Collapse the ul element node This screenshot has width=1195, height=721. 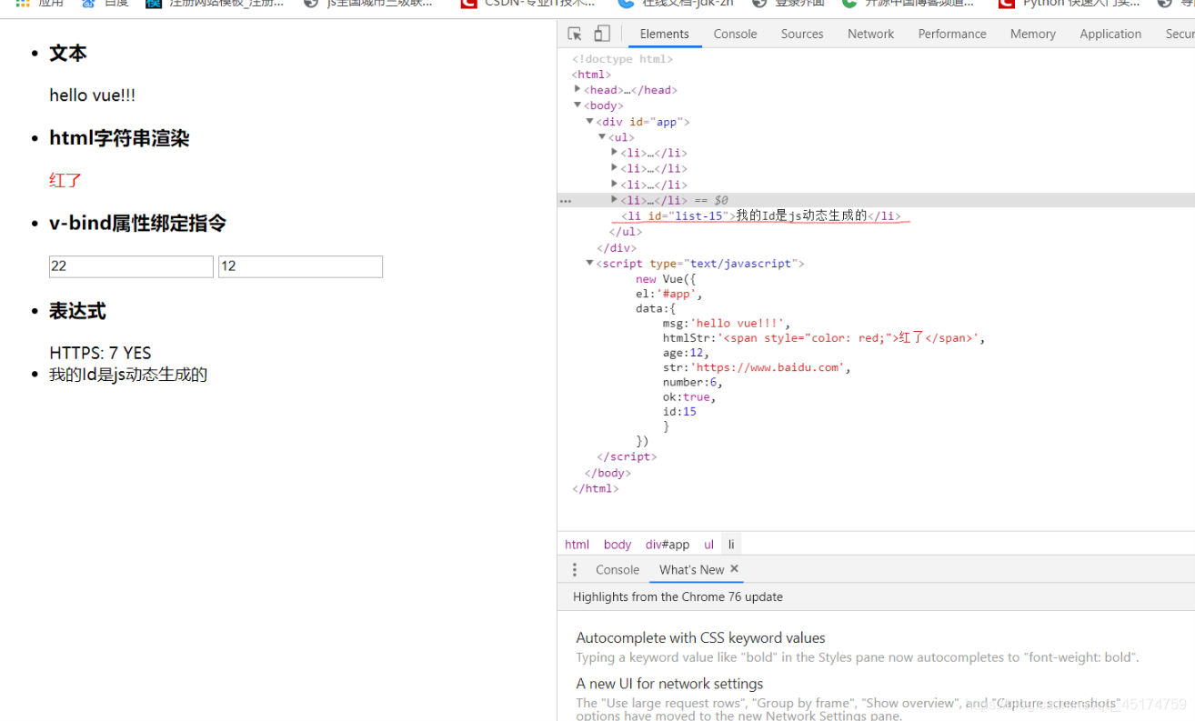[602, 137]
